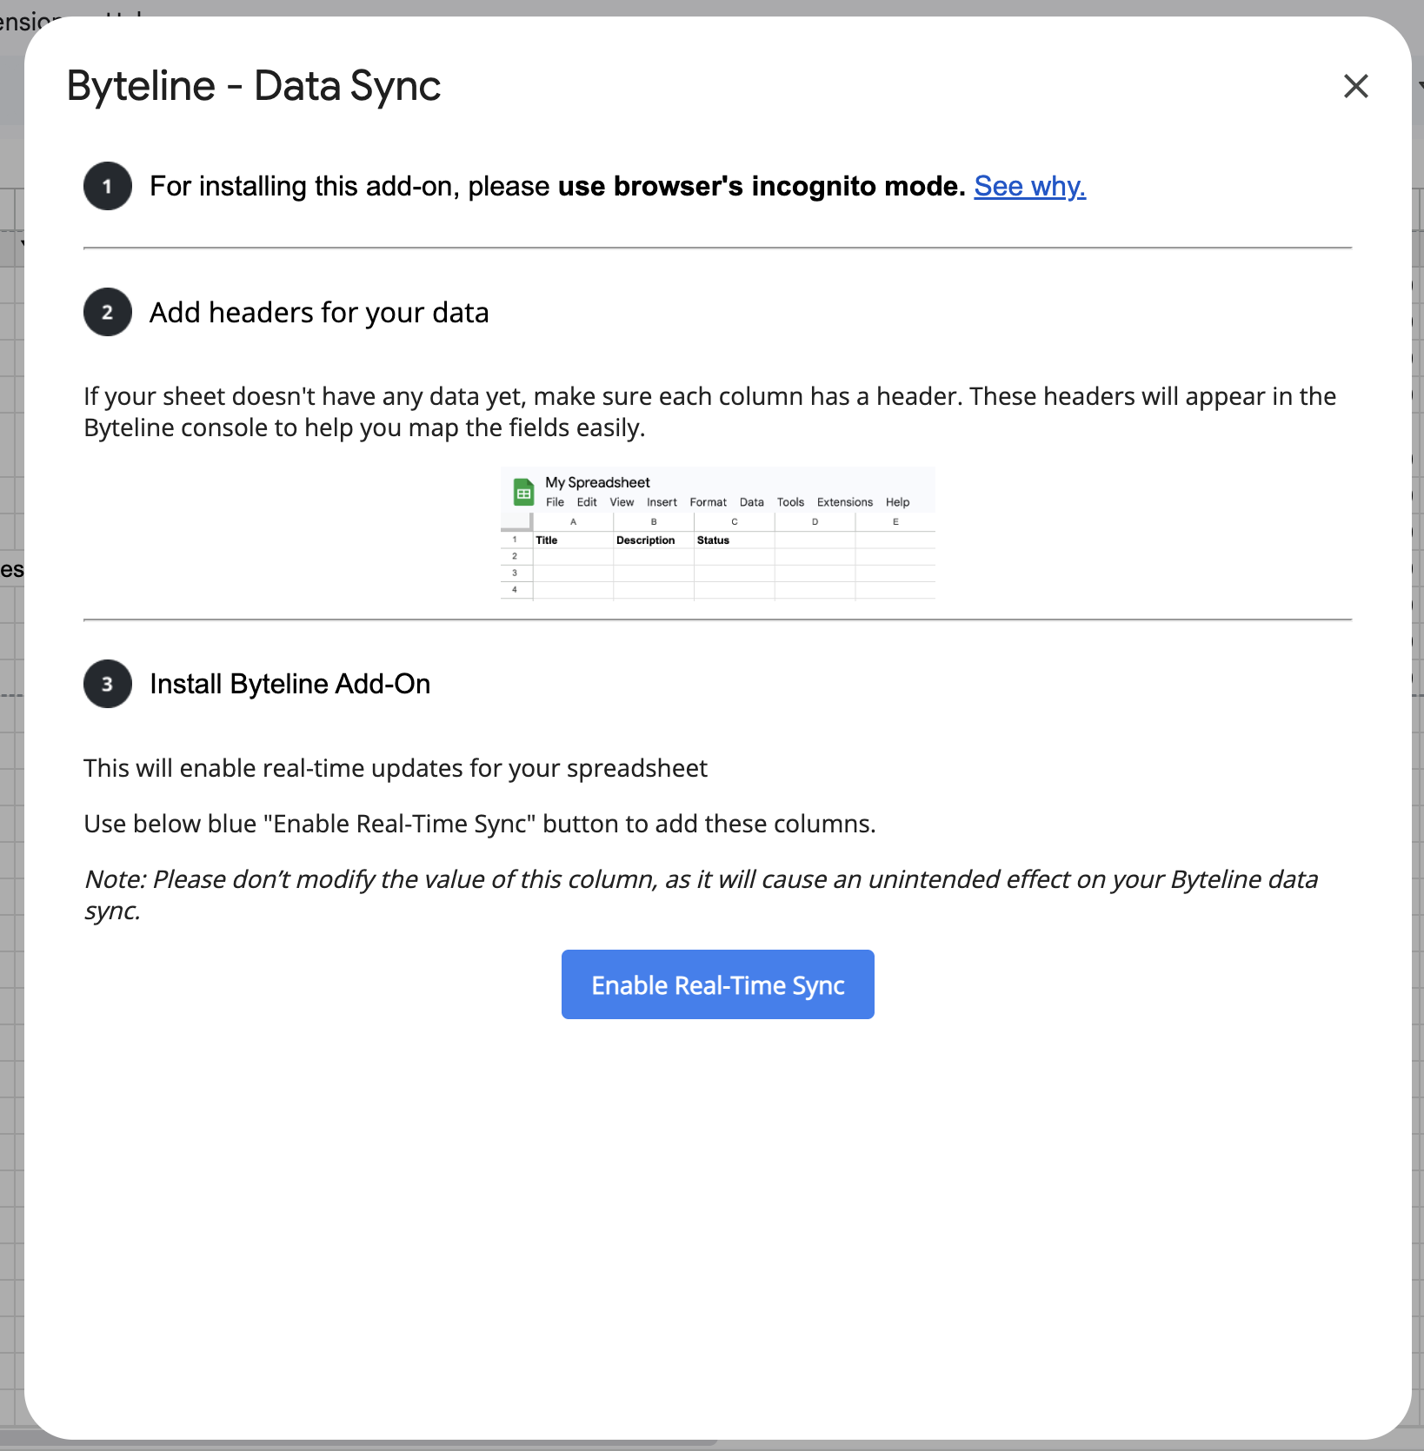Click Format in the example spreadsheet menu
The width and height of the screenshot is (1424, 1451).
tap(708, 502)
